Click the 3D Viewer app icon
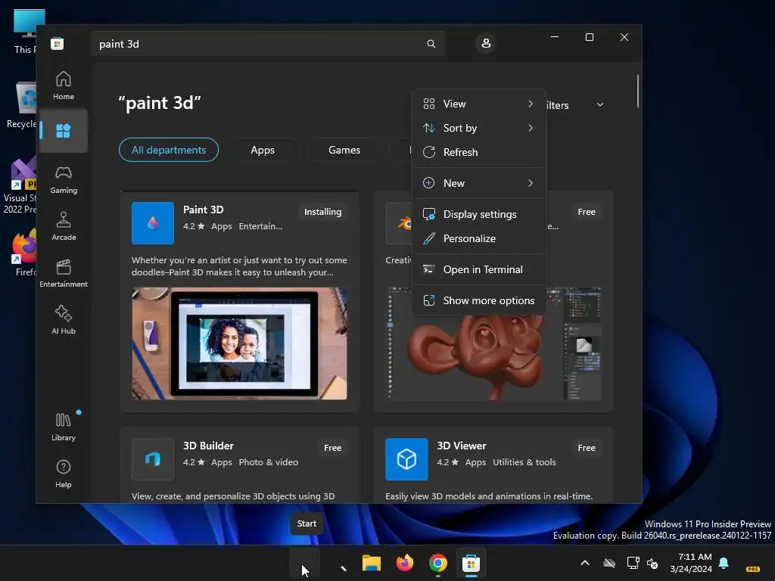Viewport: 775px width, 581px height. 406,459
